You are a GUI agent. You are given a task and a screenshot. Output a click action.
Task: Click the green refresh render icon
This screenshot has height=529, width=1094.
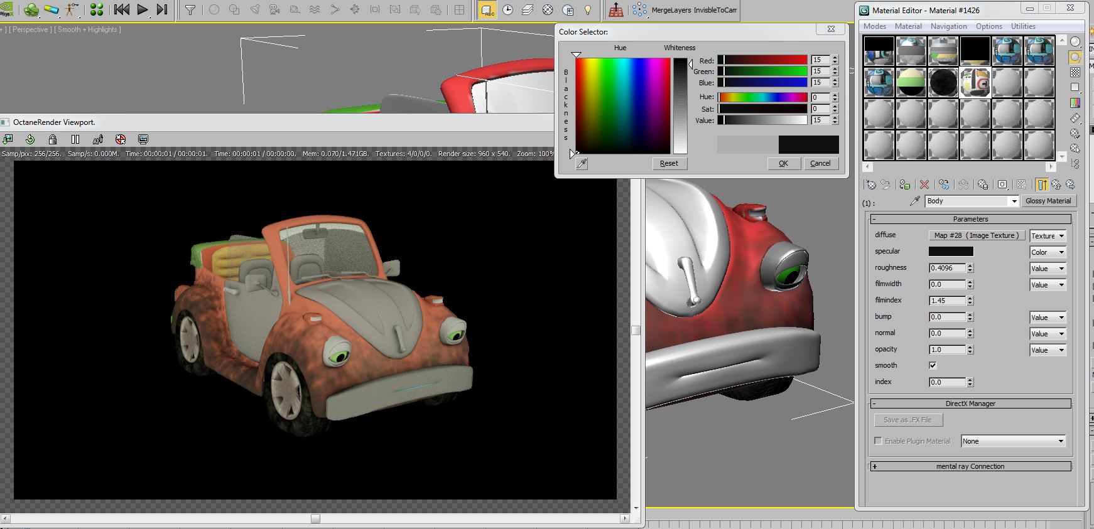pos(30,139)
